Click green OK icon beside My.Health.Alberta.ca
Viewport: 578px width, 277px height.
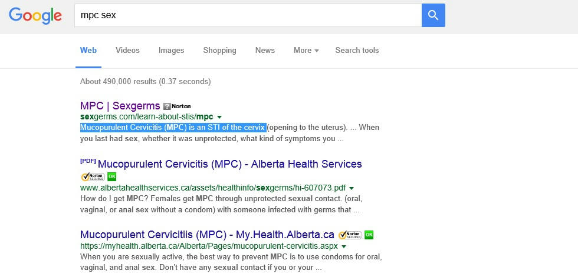[369, 235]
